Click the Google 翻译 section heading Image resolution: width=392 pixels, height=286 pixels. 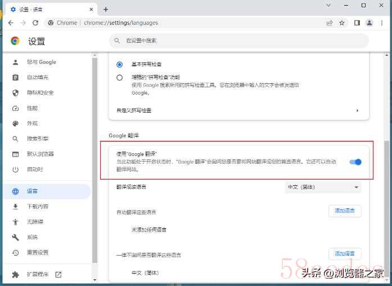(124, 136)
